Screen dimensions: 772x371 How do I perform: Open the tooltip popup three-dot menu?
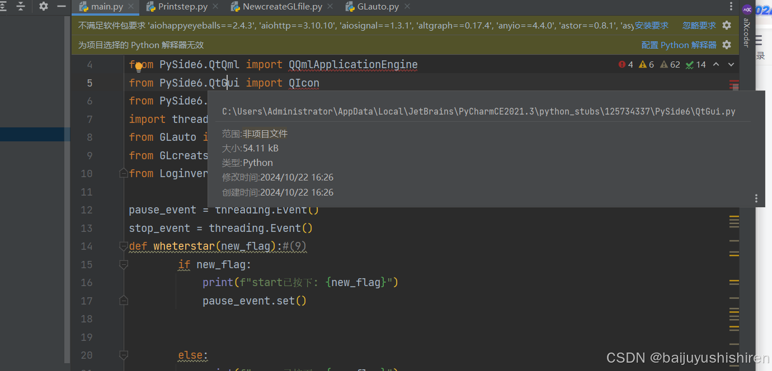tap(756, 198)
